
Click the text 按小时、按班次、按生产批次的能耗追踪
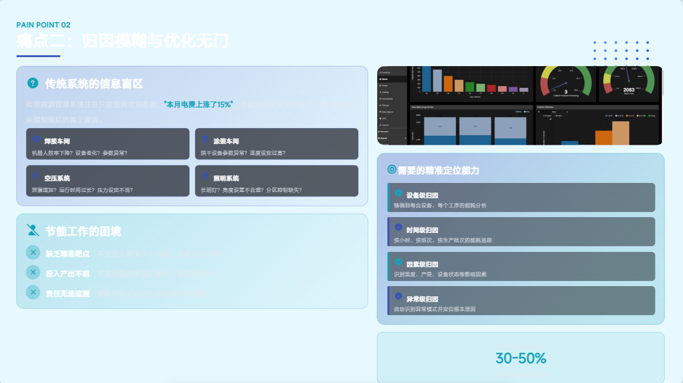tap(443, 240)
